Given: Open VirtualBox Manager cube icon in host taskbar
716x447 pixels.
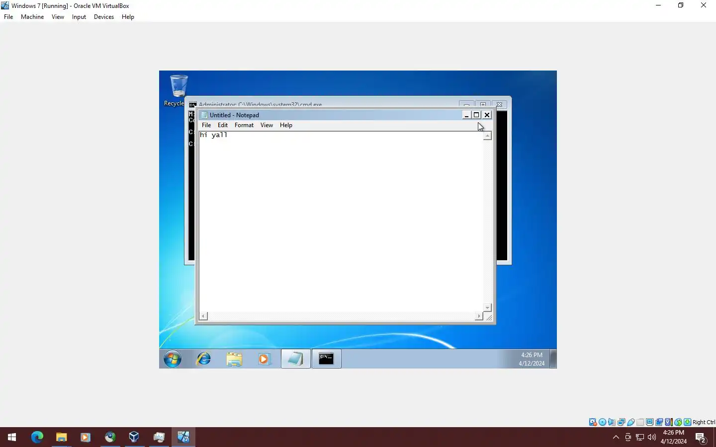Looking at the screenshot, I should click(x=134, y=437).
